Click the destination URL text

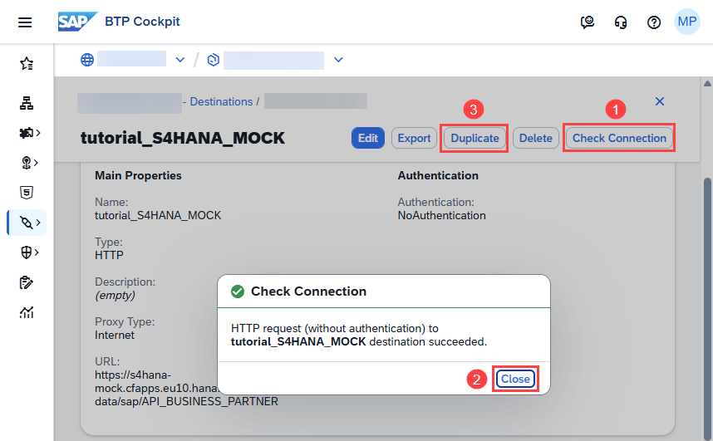[x=186, y=388]
